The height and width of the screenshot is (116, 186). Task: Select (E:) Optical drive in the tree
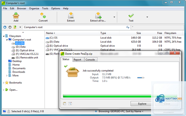25,50
